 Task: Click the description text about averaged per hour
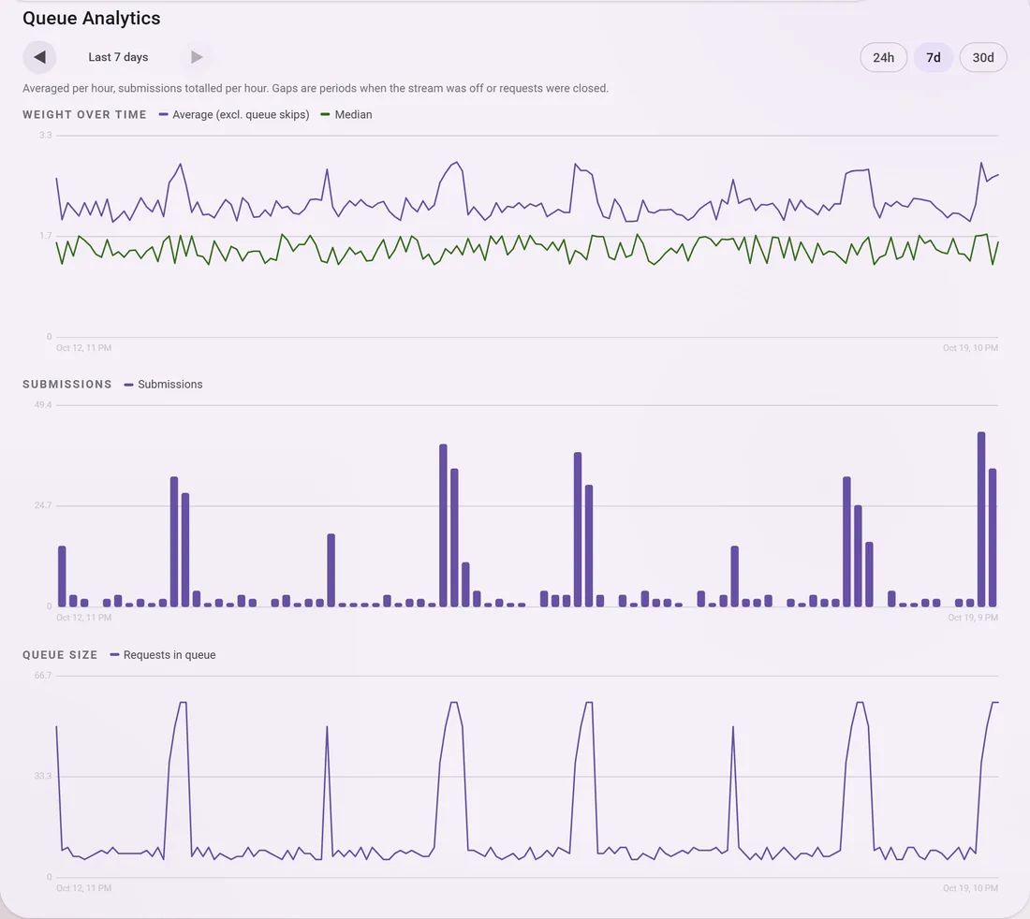click(316, 89)
